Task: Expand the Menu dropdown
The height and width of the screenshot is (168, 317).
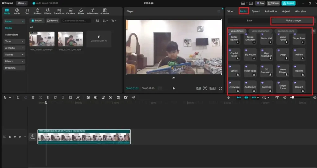Action: coord(22,3)
